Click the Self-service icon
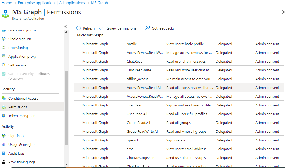Screen dimensions: 285x168 4,65
